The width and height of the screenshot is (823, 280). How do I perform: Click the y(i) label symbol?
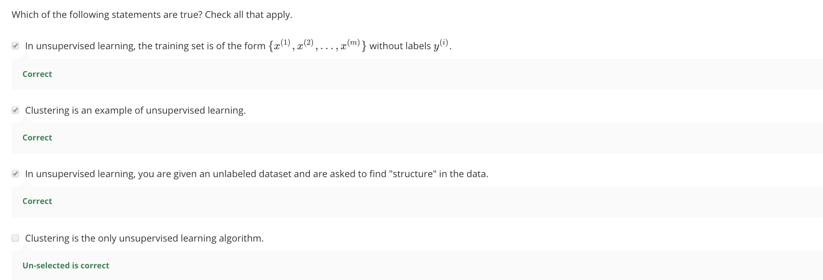pos(441,45)
